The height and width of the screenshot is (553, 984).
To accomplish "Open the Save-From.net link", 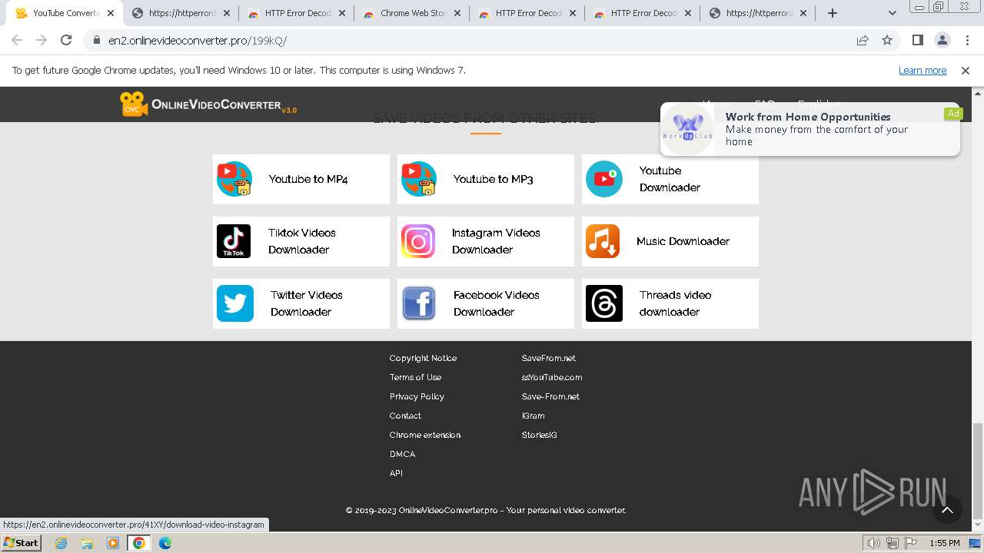I will [x=550, y=396].
